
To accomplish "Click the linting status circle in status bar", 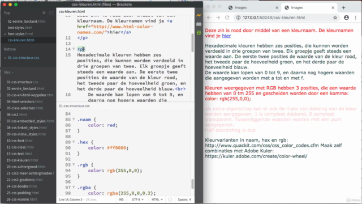I will 170,199.
